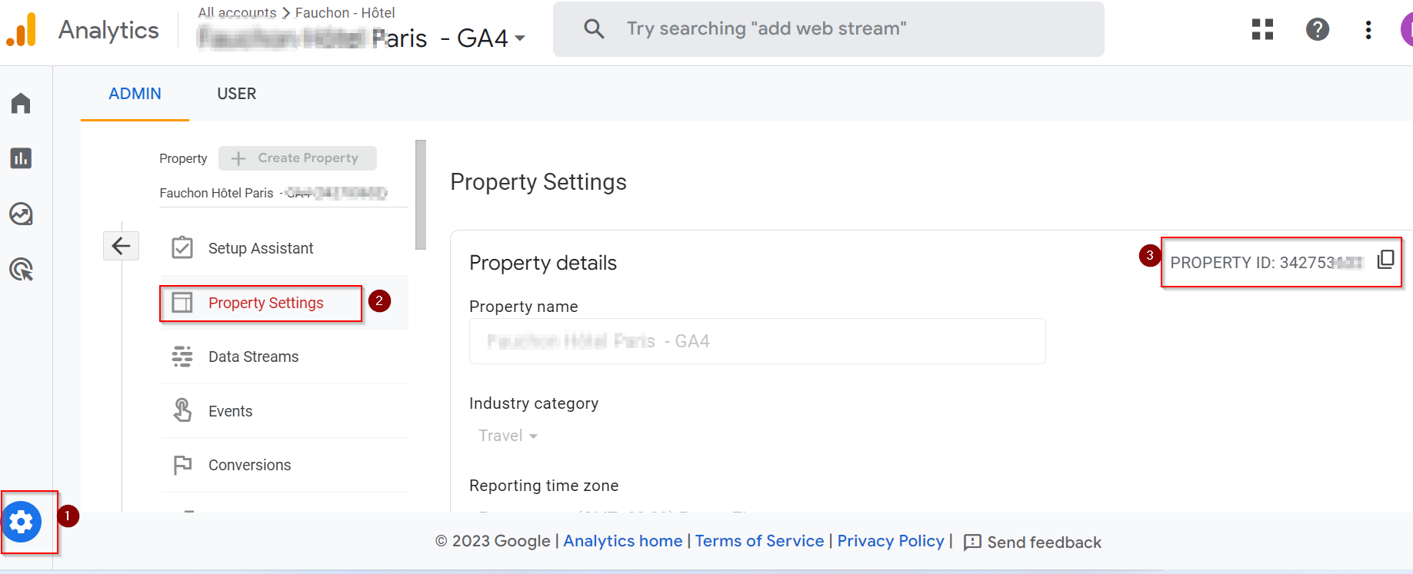Viewport: 1413px width, 574px height.
Task: Click the back arrow button
Action: [121, 246]
